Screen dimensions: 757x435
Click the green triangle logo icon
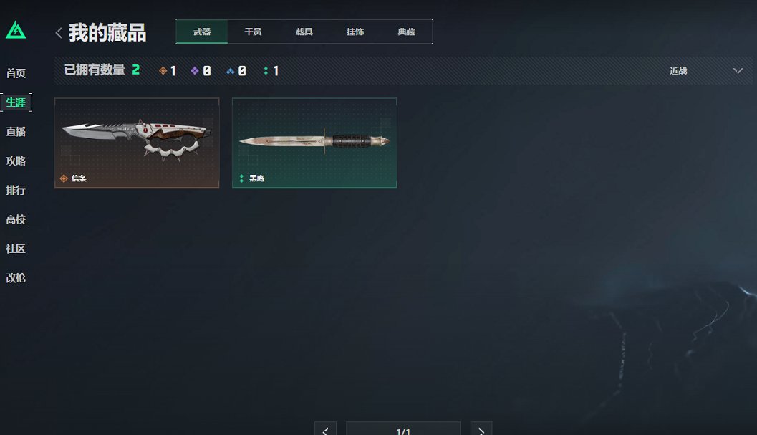[x=16, y=30]
